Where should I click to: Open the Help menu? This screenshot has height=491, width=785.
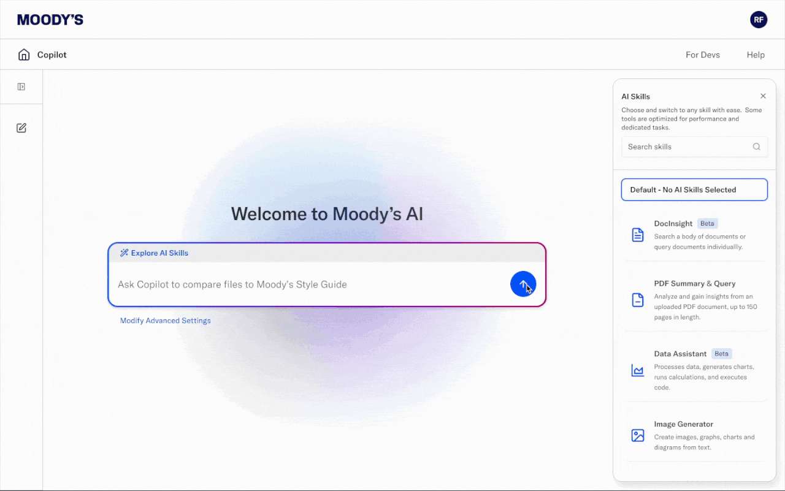756,54
